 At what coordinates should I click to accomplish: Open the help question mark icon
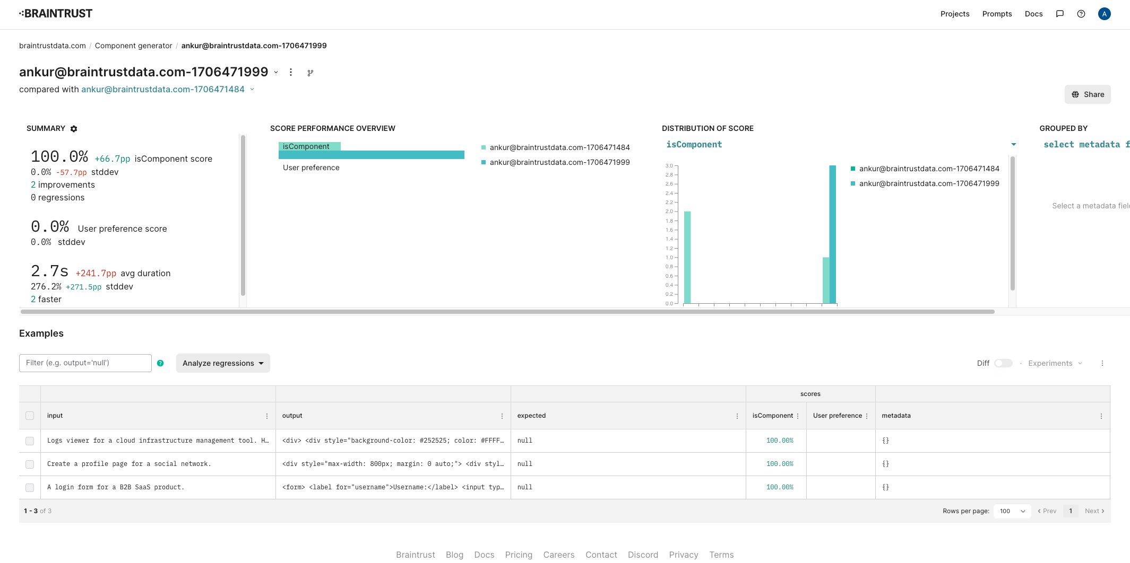point(1081,14)
